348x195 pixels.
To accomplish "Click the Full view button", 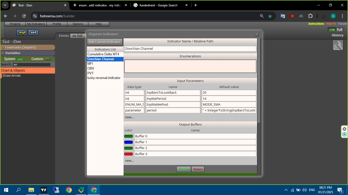I will click(340, 30).
